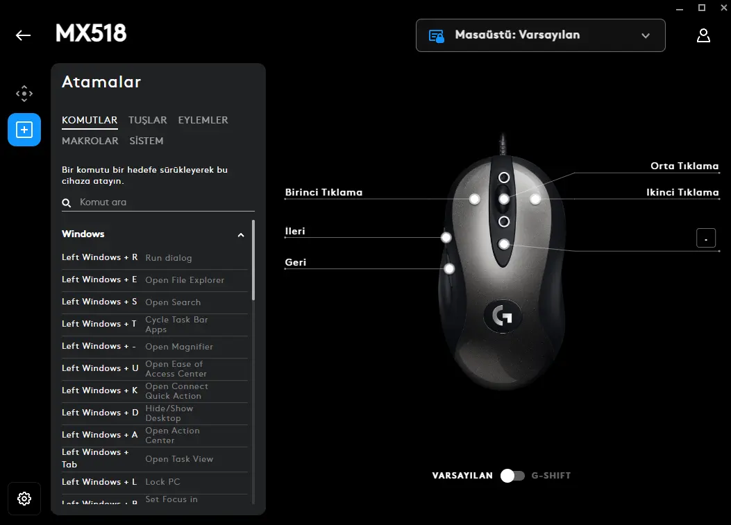Click the G-SHIFT label
This screenshot has height=525, width=731.
pyautogui.click(x=551, y=476)
